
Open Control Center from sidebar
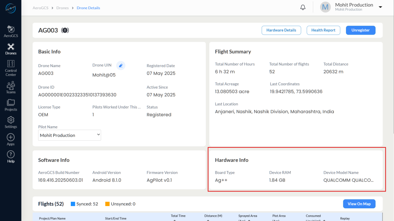(x=11, y=68)
